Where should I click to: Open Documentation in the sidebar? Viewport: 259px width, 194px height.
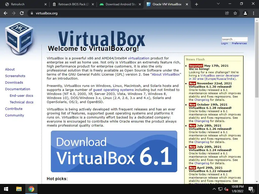[18, 89]
